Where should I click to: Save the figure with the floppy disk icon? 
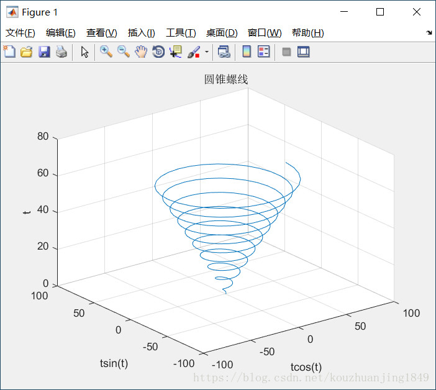44,52
